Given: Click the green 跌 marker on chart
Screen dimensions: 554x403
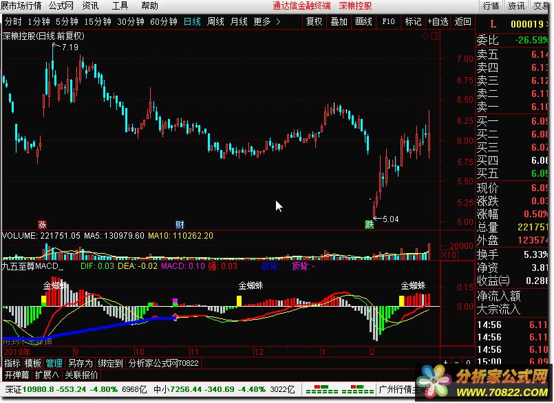Looking at the screenshot, I should click(x=369, y=224).
